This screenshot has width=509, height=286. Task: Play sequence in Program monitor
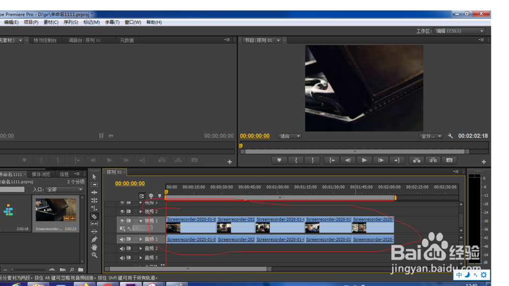click(364, 160)
